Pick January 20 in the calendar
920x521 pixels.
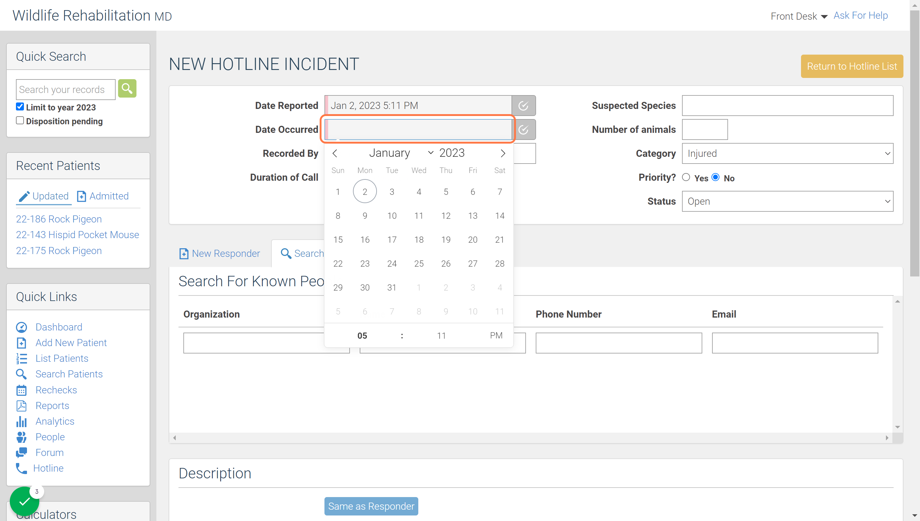pyautogui.click(x=473, y=239)
